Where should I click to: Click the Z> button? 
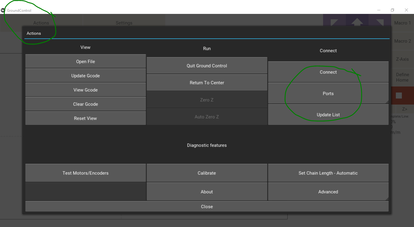[x=405, y=109]
